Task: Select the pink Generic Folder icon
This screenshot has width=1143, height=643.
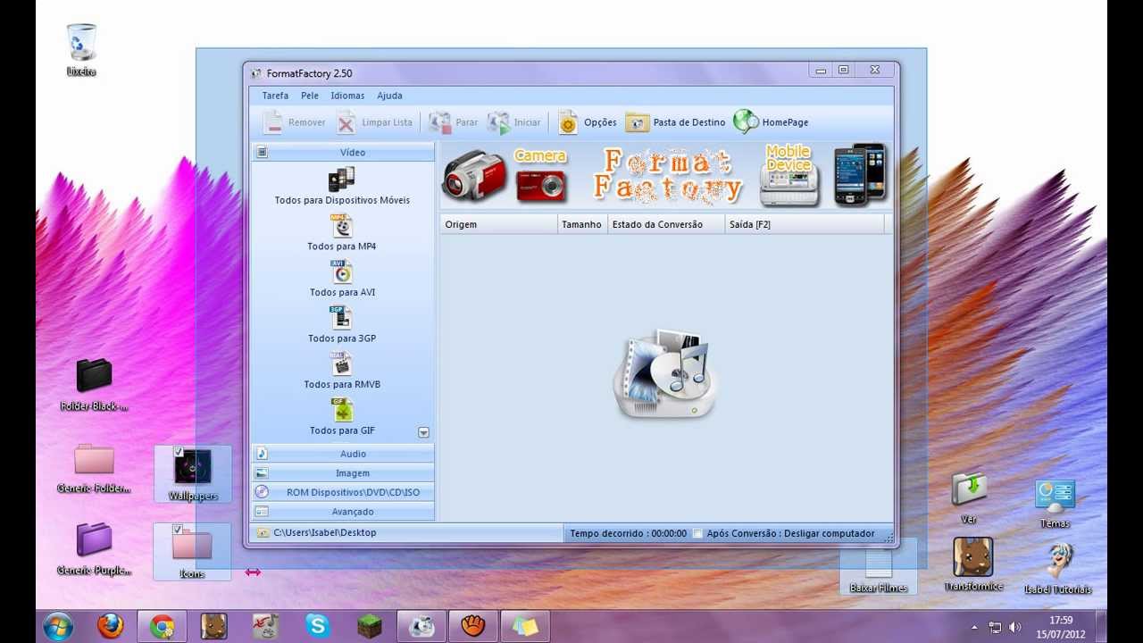Action: point(94,467)
